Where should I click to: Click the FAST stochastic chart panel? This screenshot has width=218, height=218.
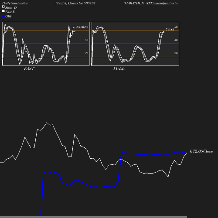tap(46, 44)
